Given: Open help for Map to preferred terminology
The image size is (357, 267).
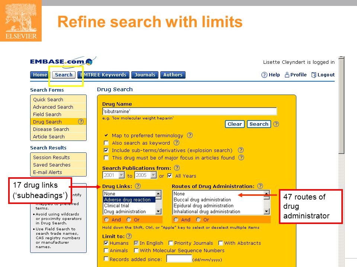Looking at the screenshot, I should 190,135.
